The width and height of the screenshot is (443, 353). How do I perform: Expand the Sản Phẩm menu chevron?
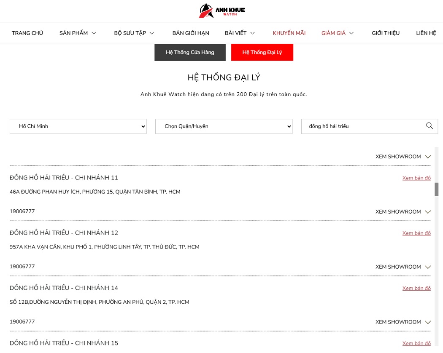[x=94, y=33]
